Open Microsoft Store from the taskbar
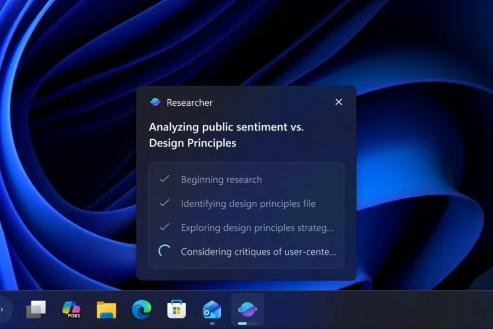Screen dimensions: 493x329 176,309
